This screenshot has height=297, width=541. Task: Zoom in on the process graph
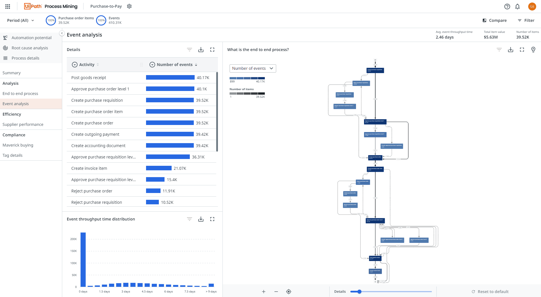(264, 291)
